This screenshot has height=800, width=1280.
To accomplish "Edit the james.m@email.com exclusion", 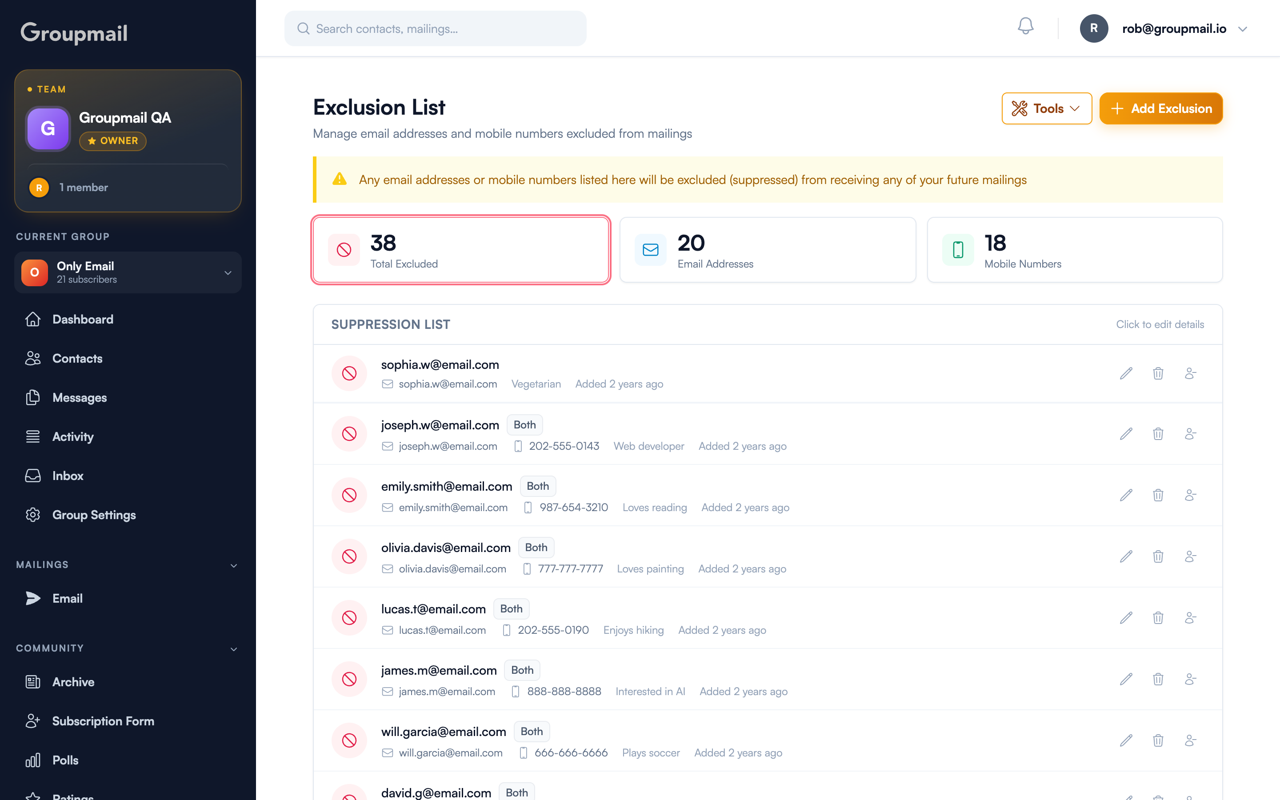I will click(x=1126, y=680).
